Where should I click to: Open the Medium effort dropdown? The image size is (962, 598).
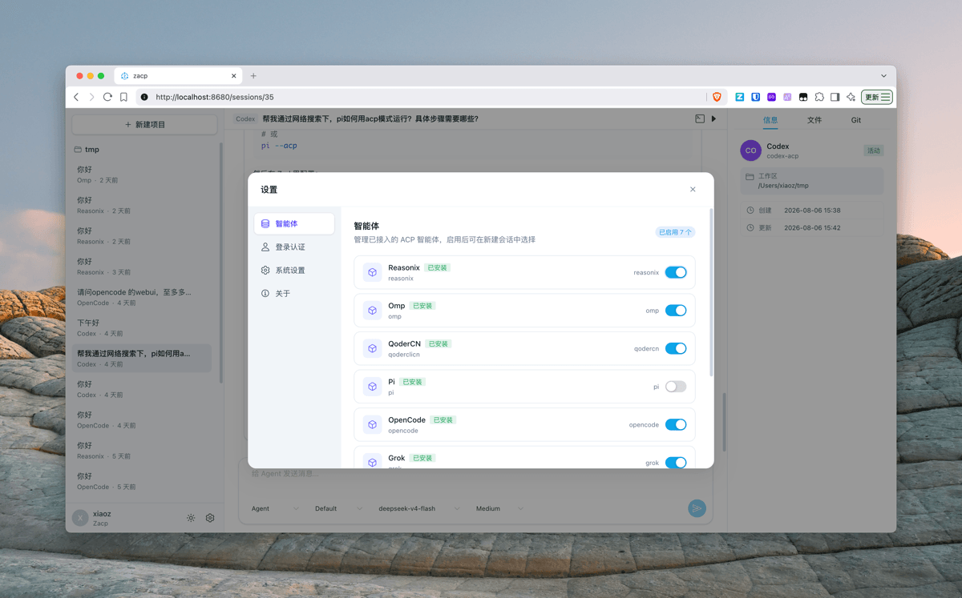(499, 508)
